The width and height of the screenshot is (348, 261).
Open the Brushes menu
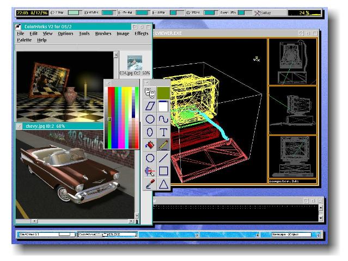click(x=102, y=34)
